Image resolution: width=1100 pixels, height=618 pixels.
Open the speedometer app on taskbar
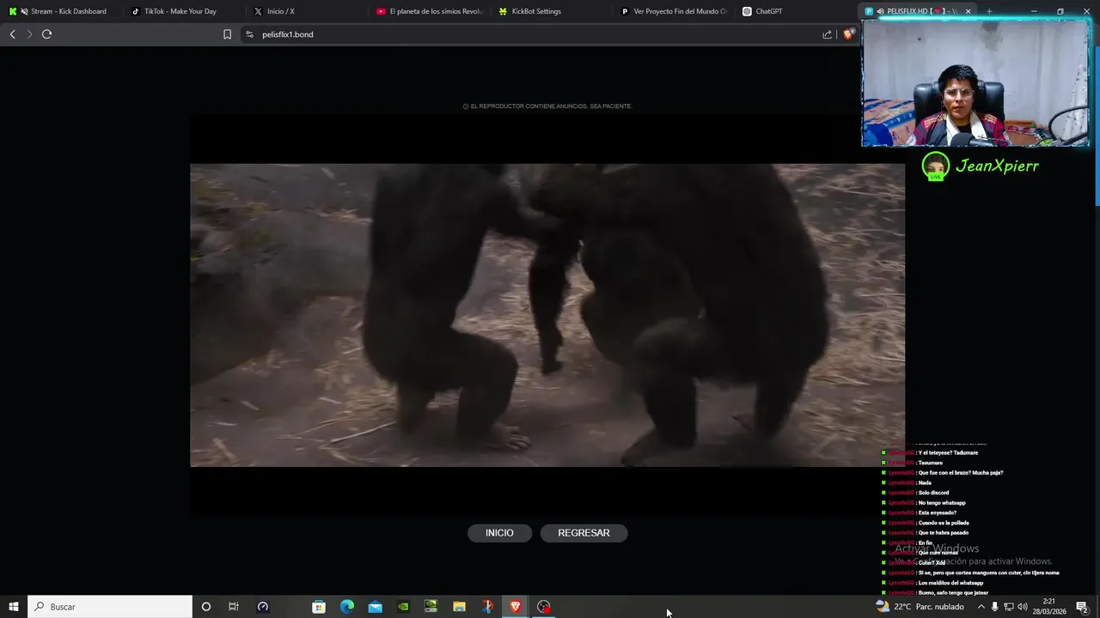coord(263,607)
